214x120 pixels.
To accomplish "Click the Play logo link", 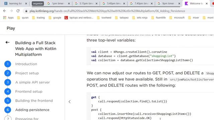I will (x=11, y=28).
